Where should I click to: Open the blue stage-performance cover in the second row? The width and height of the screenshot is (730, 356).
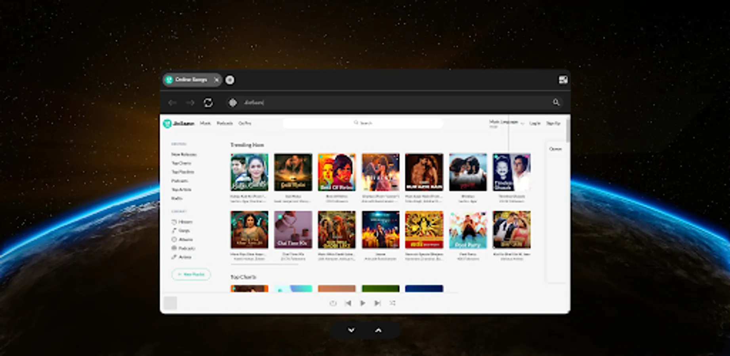click(380, 230)
